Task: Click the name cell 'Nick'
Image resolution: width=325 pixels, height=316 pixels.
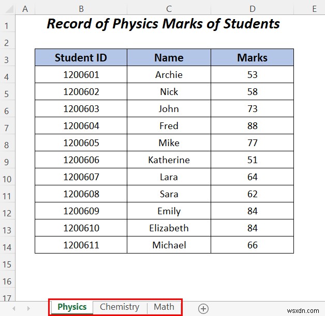Action: click(x=169, y=91)
